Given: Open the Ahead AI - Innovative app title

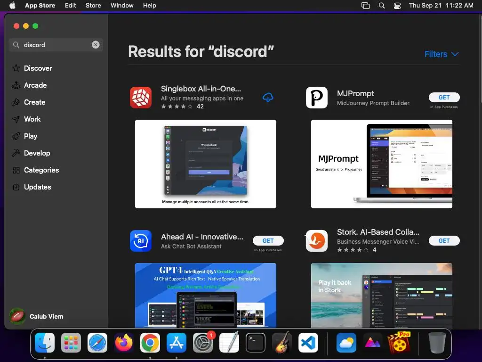Looking at the screenshot, I should [202, 237].
